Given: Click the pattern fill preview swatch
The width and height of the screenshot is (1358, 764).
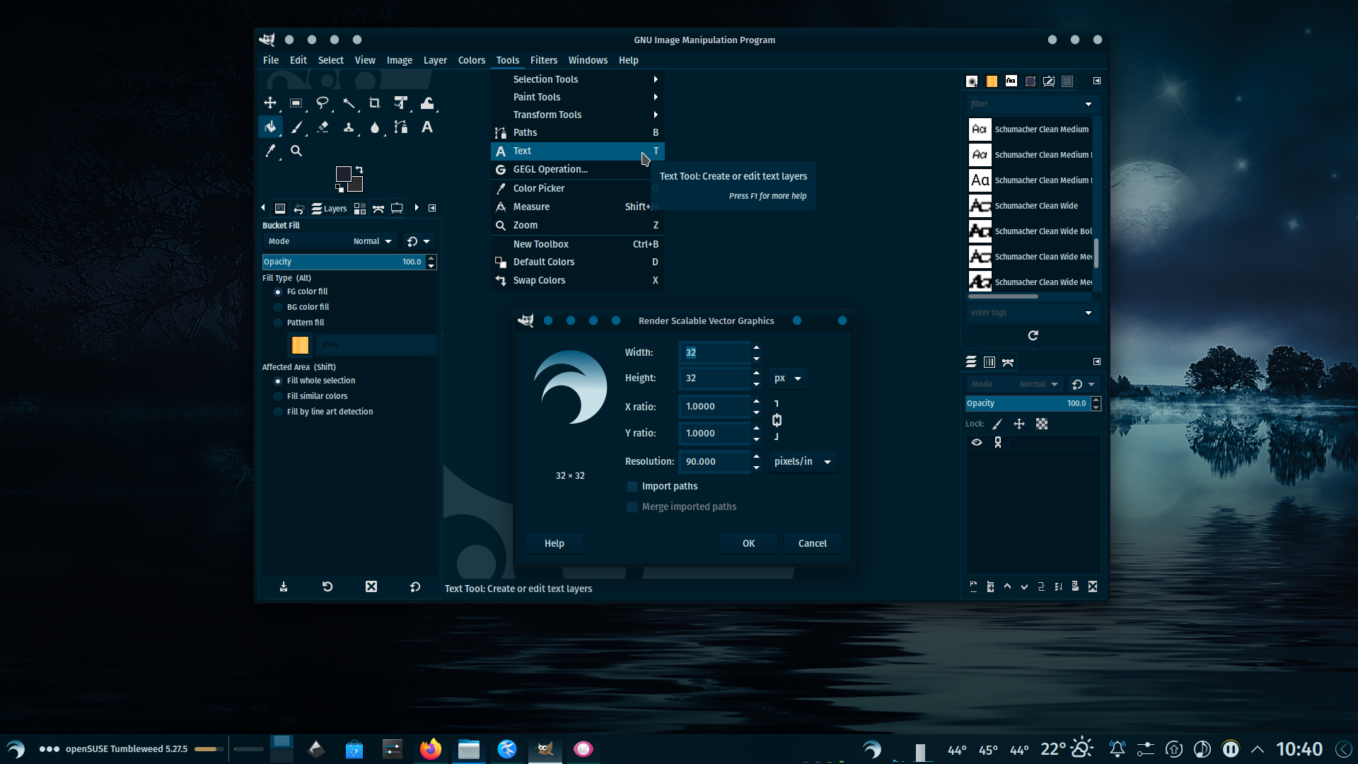Looking at the screenshot, I should 300,345.
